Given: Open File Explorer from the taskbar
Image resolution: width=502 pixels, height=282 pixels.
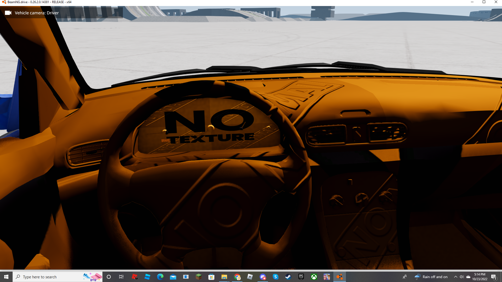Looking at the screenshot, I should click(224, 277).
